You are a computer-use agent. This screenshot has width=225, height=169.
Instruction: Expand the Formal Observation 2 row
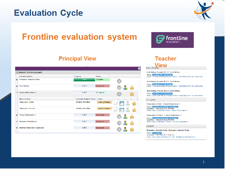tap(17, 115)
